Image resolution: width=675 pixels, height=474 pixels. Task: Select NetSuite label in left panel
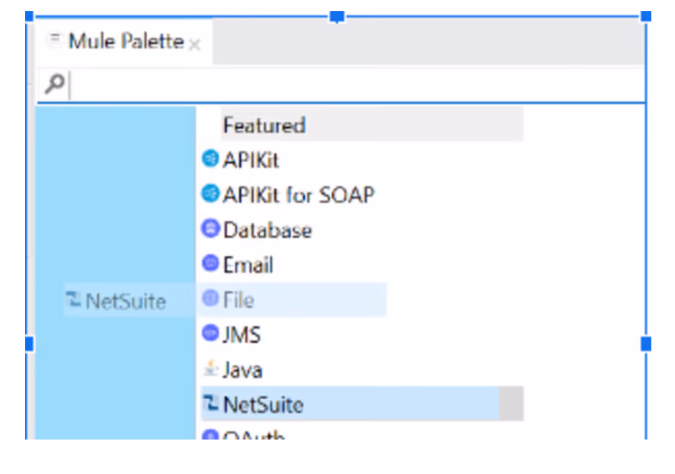[125, 301]
